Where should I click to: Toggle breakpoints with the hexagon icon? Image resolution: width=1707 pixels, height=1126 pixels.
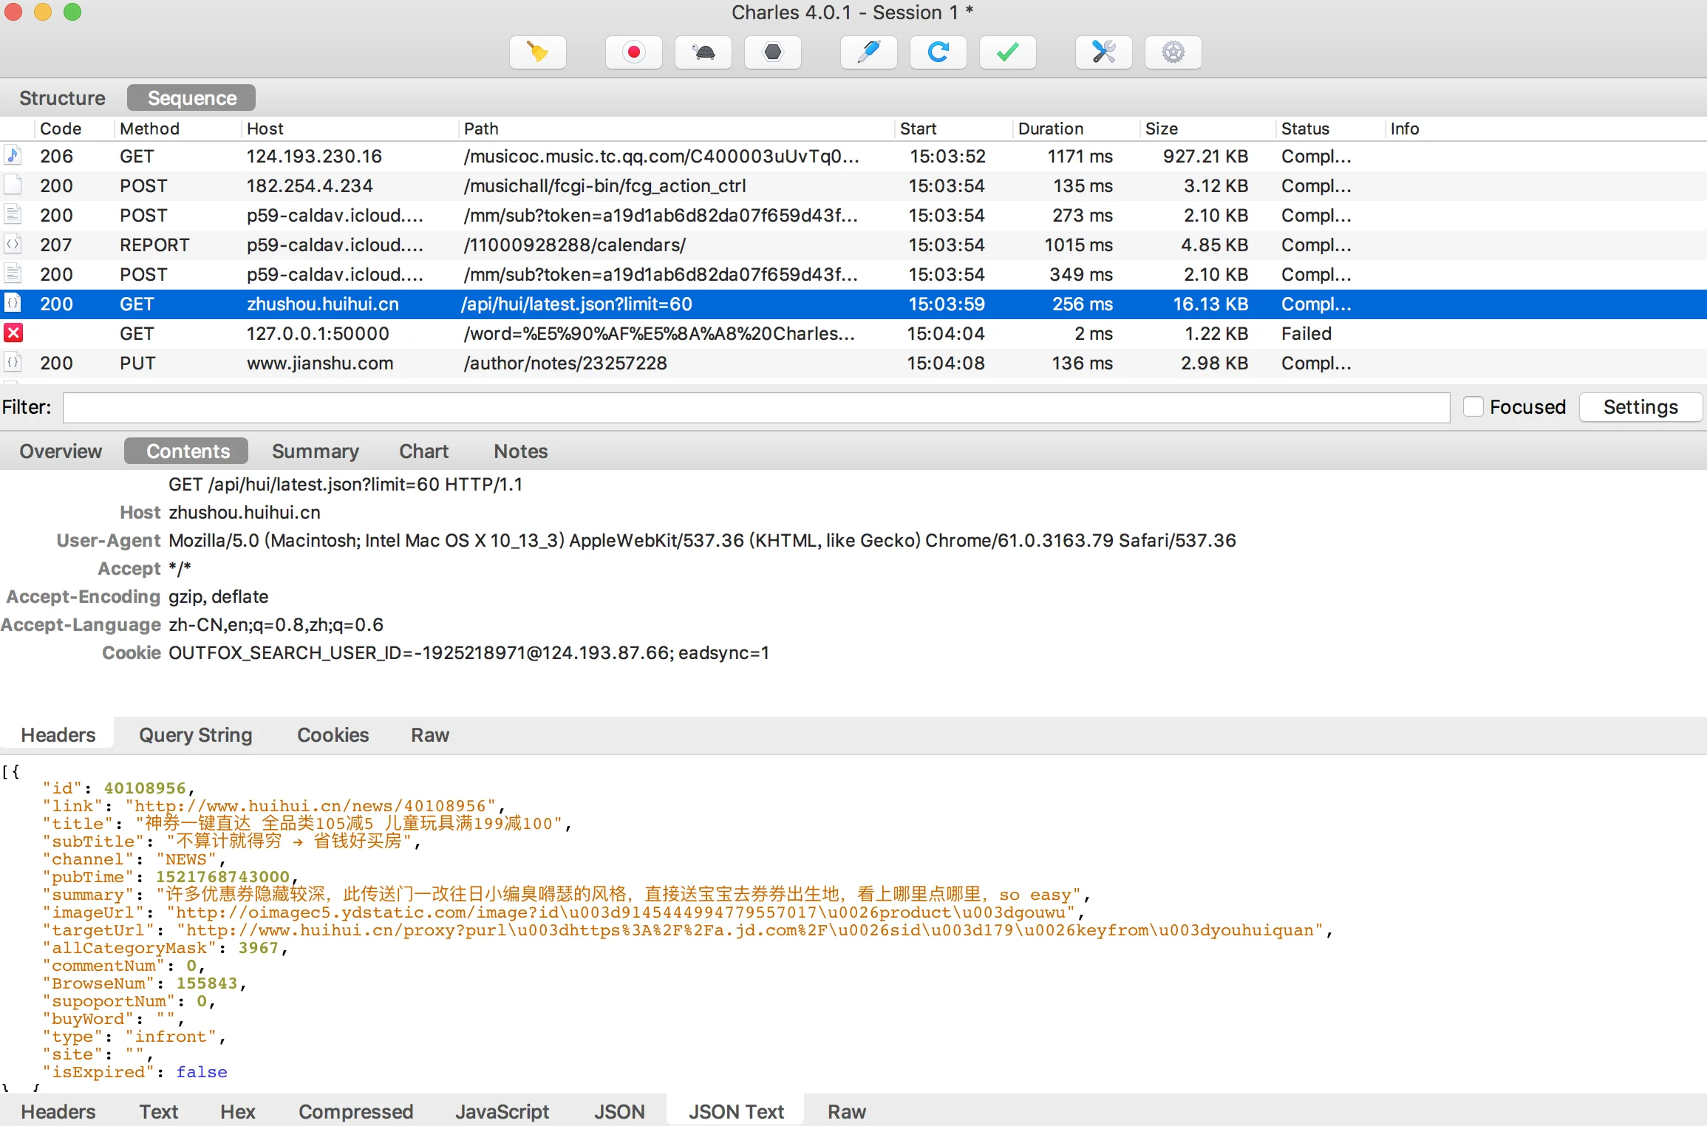pyautogui.click(x=772, y=52)
